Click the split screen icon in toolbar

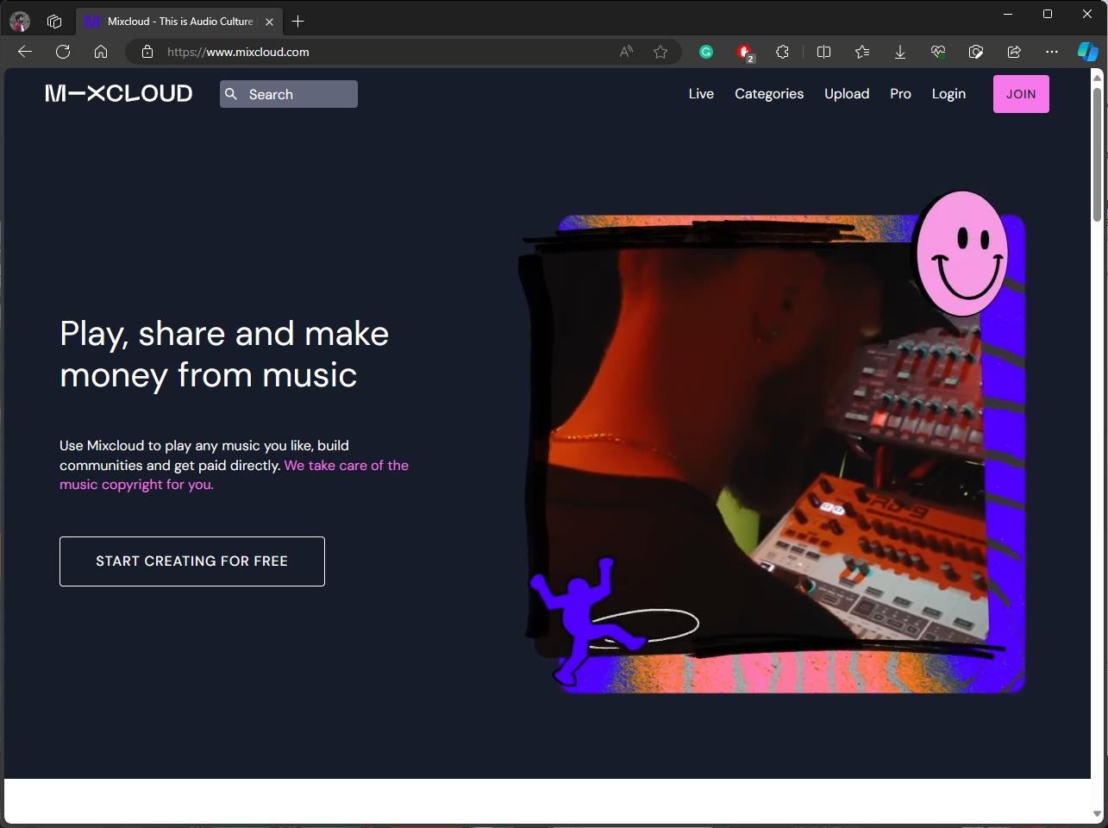pyautogui.click(x=823, y=52)
